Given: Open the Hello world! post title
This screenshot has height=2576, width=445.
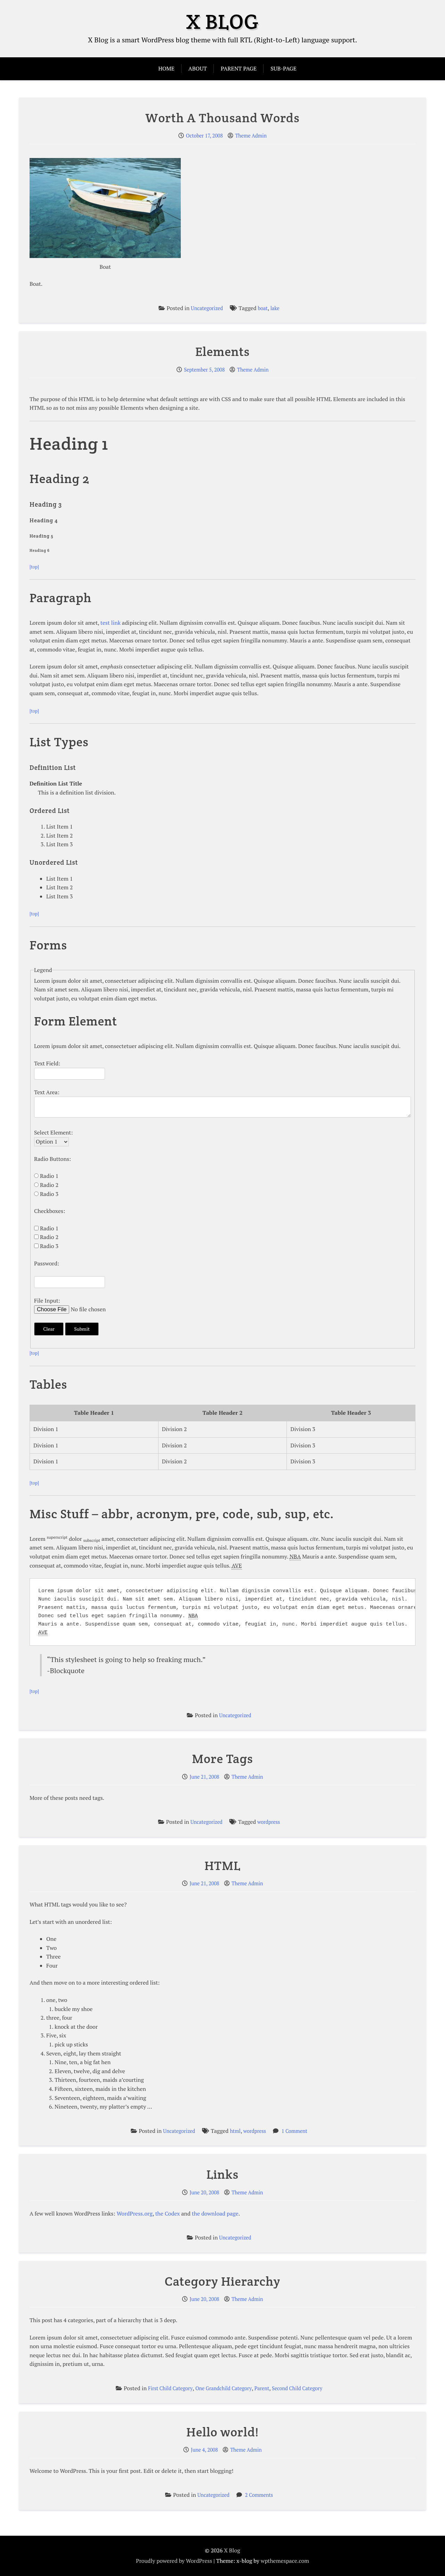Looking at the screenshot, I should (x=222, y=2432).
